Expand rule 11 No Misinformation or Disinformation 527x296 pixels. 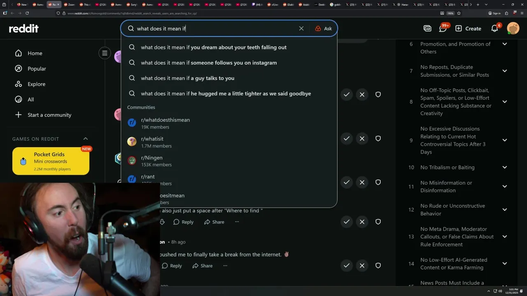coord(505,186)
